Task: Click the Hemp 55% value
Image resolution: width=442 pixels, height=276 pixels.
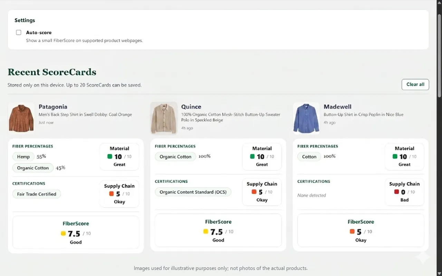Action: tap(41, 156)
